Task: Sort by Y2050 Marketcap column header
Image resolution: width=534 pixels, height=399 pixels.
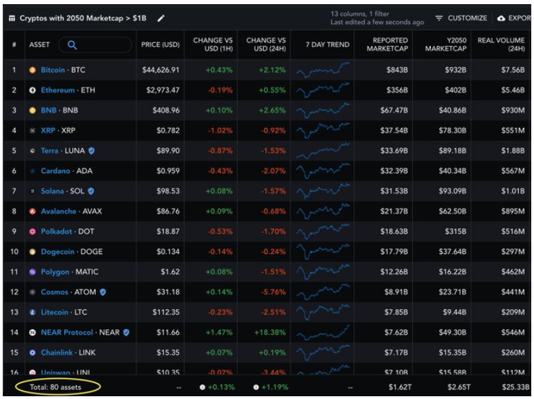Action: pos(446,45)
